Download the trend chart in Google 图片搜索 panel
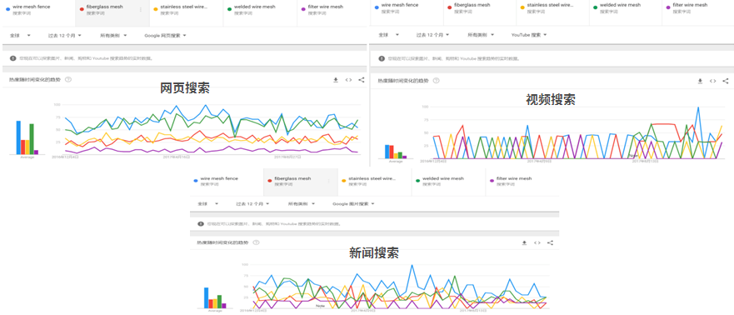 coord(524,243)
